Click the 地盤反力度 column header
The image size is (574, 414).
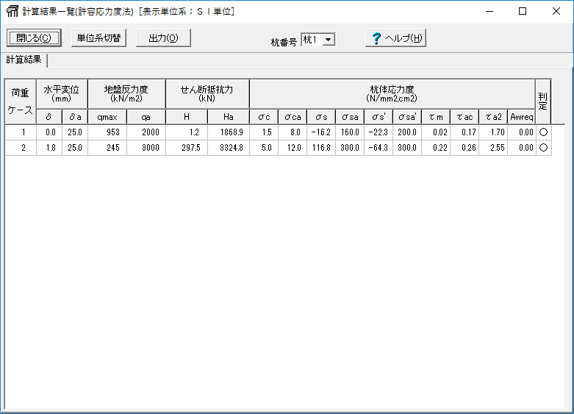[x=126, y=93]
